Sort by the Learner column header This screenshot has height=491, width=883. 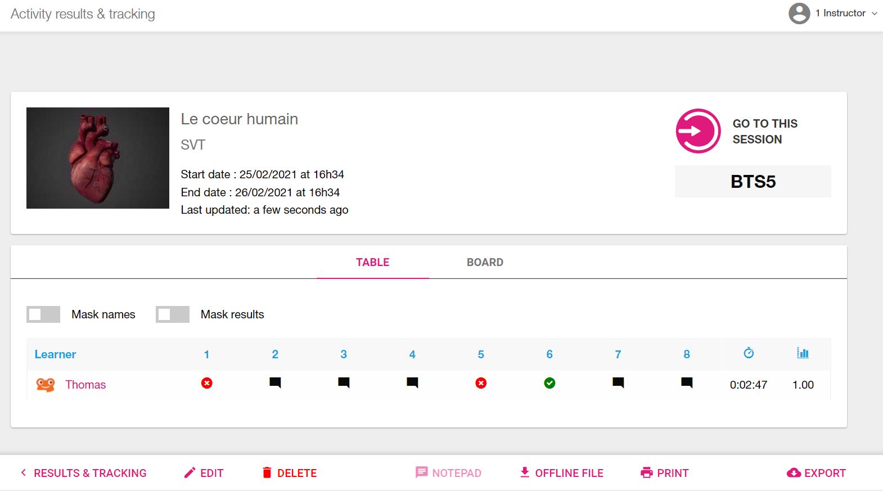click(55, 354)
